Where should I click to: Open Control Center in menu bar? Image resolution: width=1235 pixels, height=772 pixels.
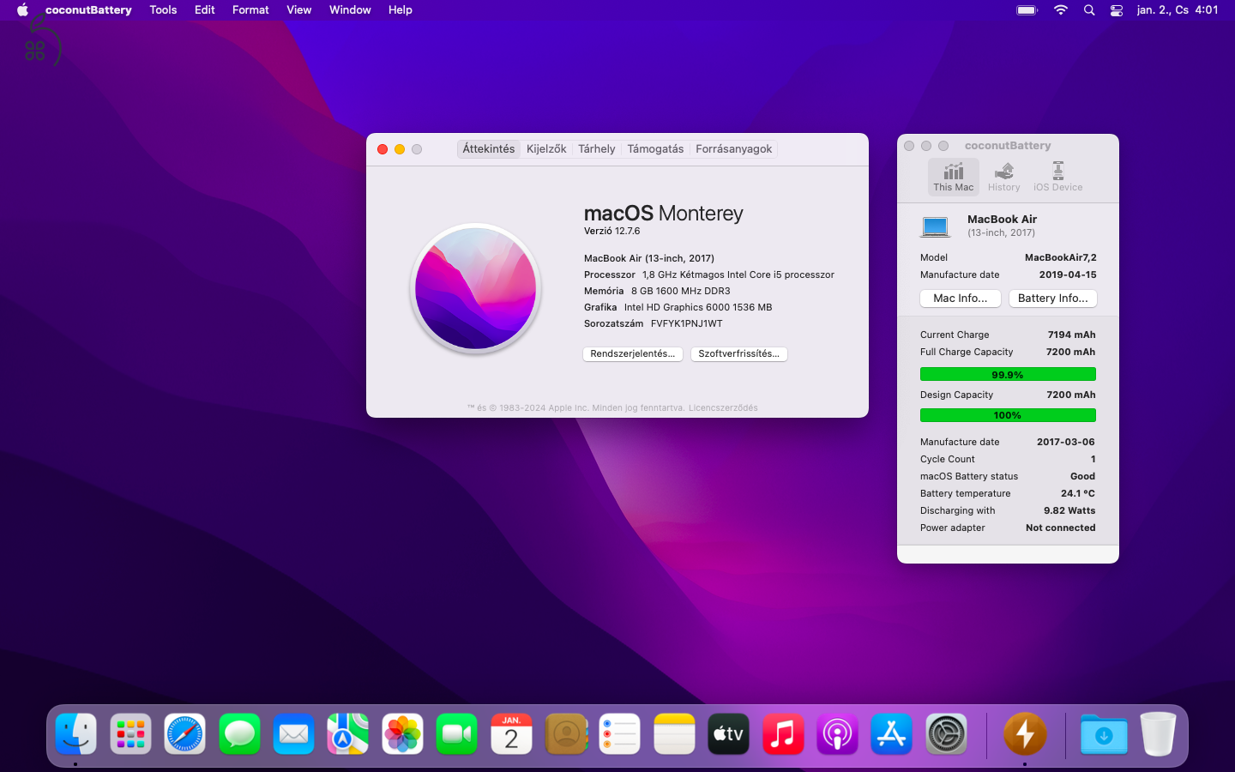(x=1117, y=10)
